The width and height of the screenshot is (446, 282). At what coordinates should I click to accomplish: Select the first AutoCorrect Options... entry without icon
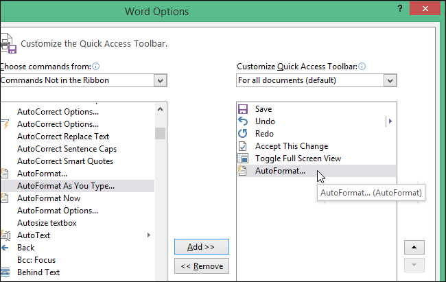pyautogui.click(x=58, y=112)
